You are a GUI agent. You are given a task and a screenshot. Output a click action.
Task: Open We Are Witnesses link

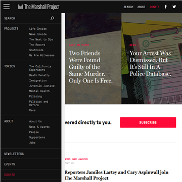(x=42, y=55)
